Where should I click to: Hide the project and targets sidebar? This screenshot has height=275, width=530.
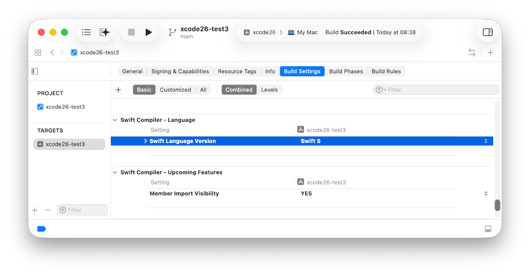pos(35,72)
